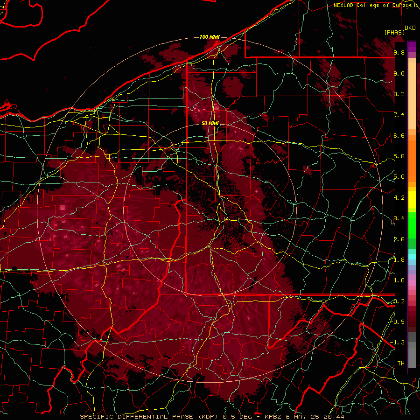Click the 5.8 legend value
The image size is (420, 420).
point(399,156)
